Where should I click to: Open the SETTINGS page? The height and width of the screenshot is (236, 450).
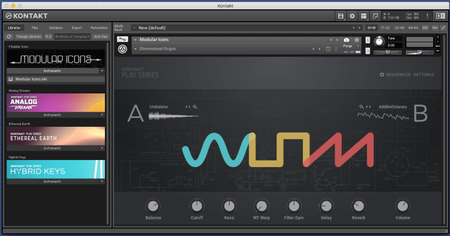[424, 75]
